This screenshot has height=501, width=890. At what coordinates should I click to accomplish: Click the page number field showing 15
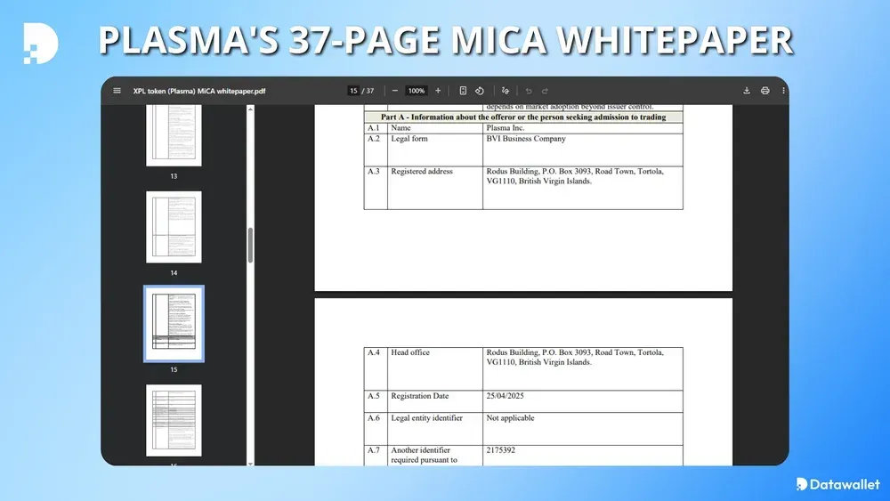click(353, 91)
